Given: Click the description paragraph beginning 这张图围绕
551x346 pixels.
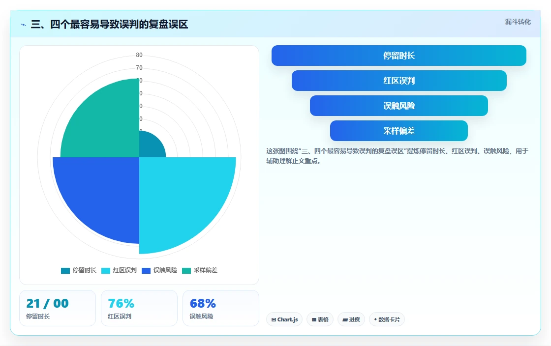Looking at the screenshot, I should click(397, 156).
